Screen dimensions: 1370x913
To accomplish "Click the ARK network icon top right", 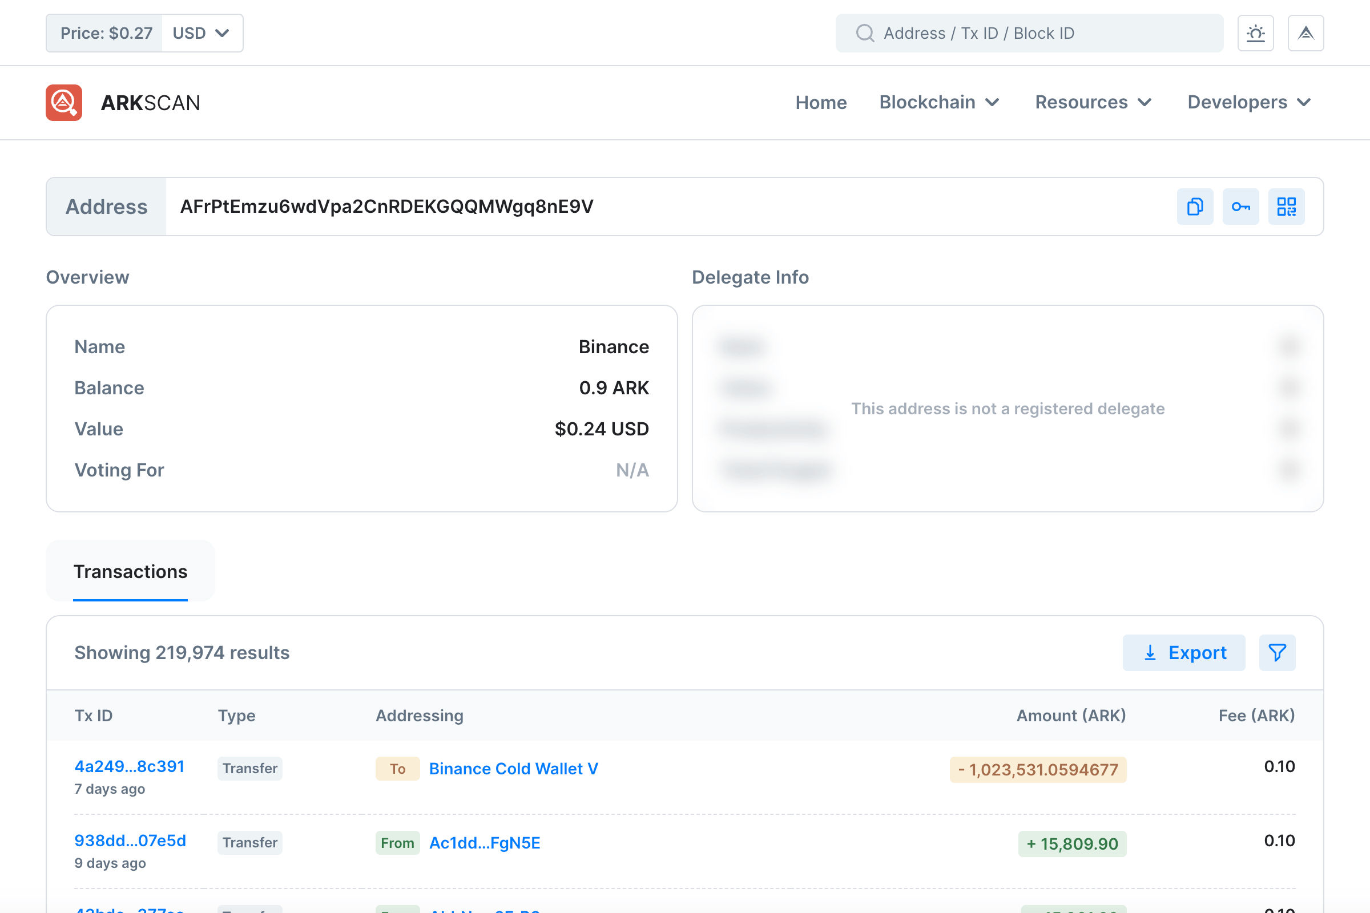I will (x=1305, y=33).
